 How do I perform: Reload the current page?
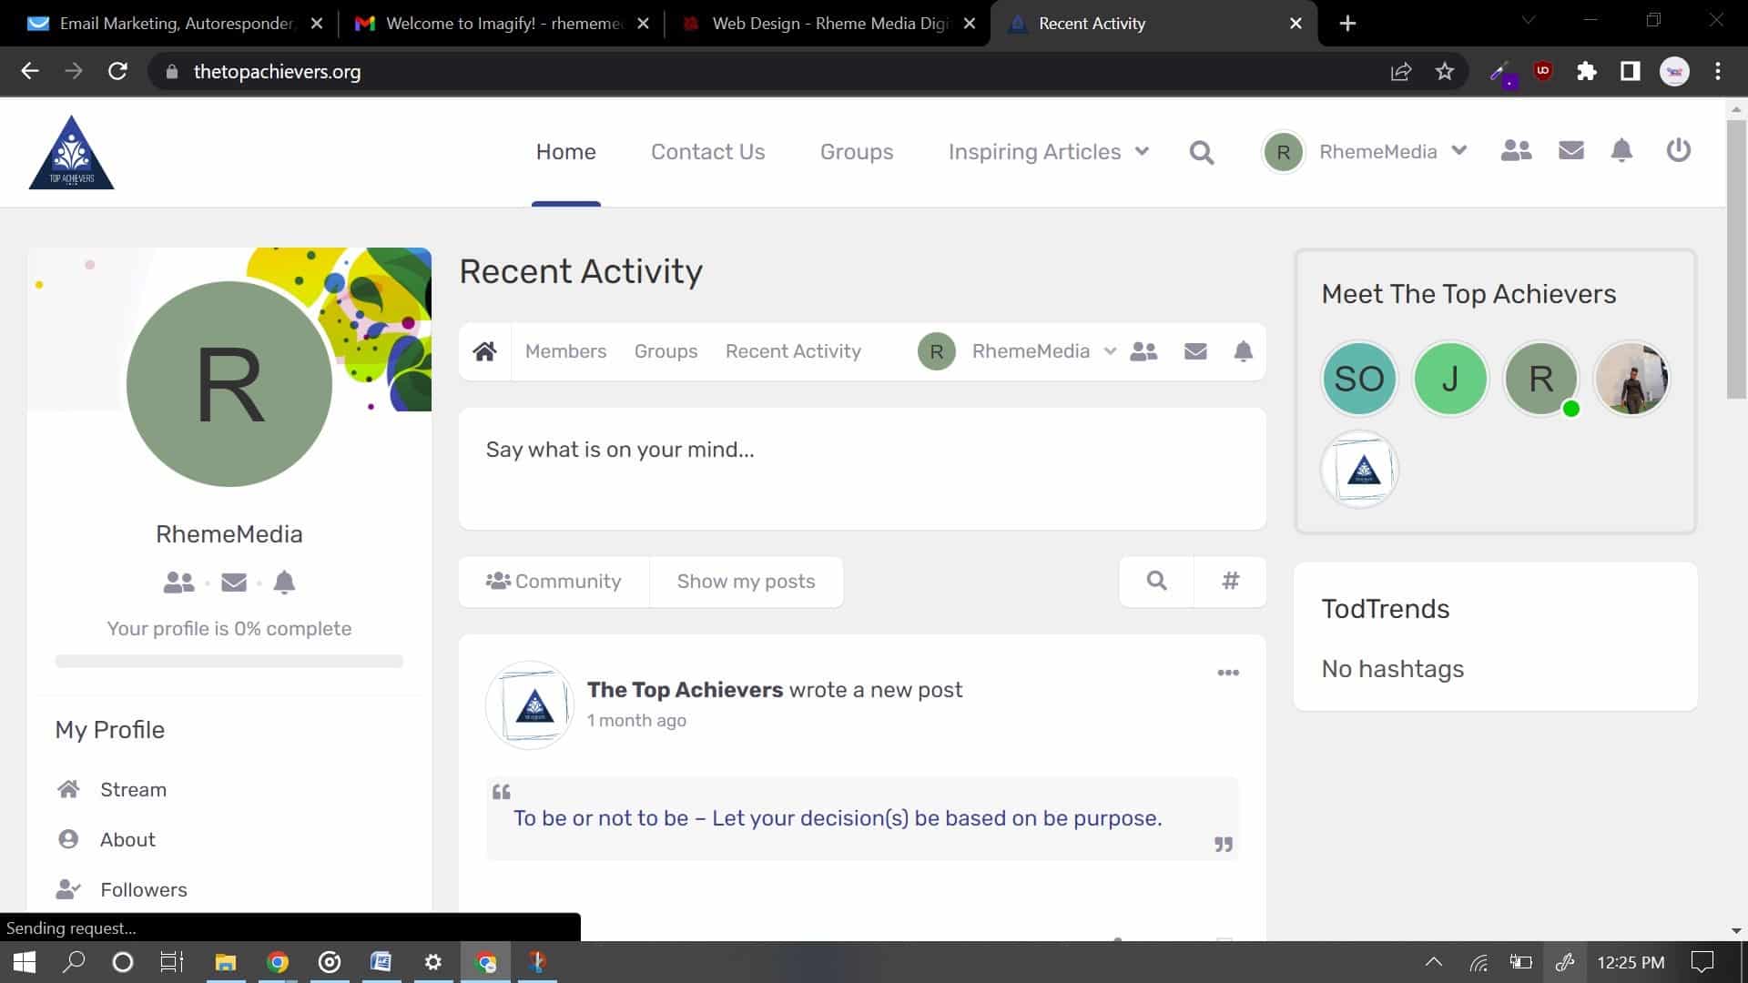117,71
